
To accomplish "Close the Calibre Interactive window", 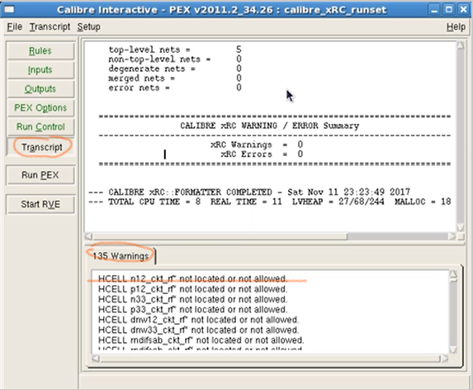I will (463, 10).
